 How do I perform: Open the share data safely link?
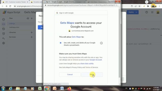[x=87, y=63]
